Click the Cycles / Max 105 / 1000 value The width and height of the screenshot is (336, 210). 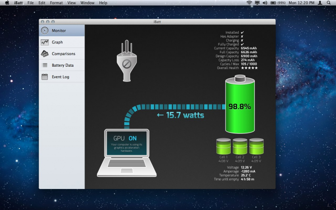[x=249, y=64]
